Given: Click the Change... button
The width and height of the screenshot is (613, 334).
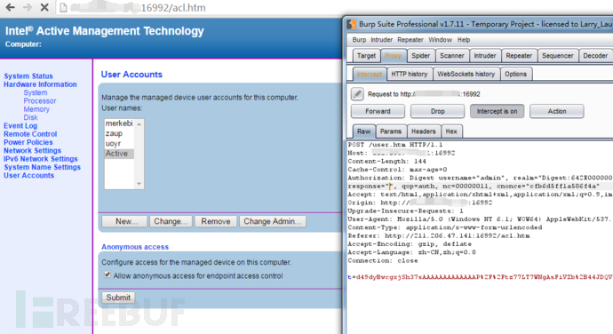Looking at the screenshot, I should [x=171, y=221].
